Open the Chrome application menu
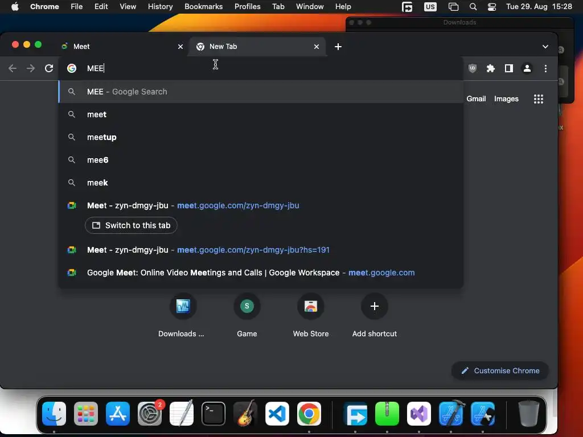This screenshot has width=583, height=437. coord(44,7)
